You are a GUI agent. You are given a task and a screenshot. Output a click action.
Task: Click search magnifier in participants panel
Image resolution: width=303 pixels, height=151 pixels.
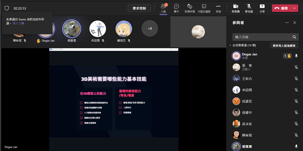click(294, 37)
